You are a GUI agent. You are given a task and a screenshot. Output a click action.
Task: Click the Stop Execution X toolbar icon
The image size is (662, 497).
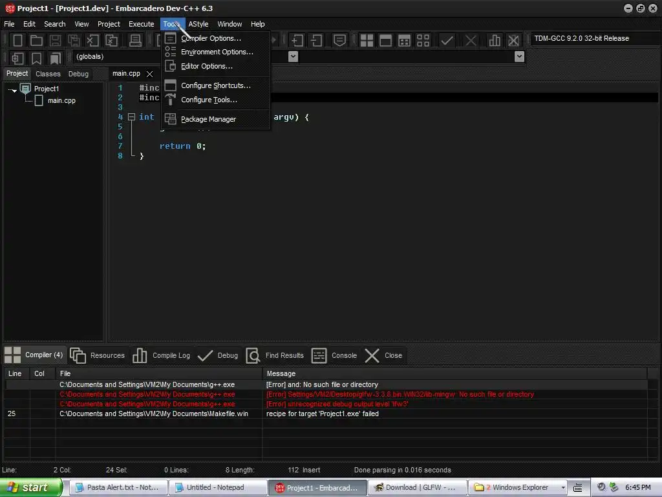coord(471,41)
